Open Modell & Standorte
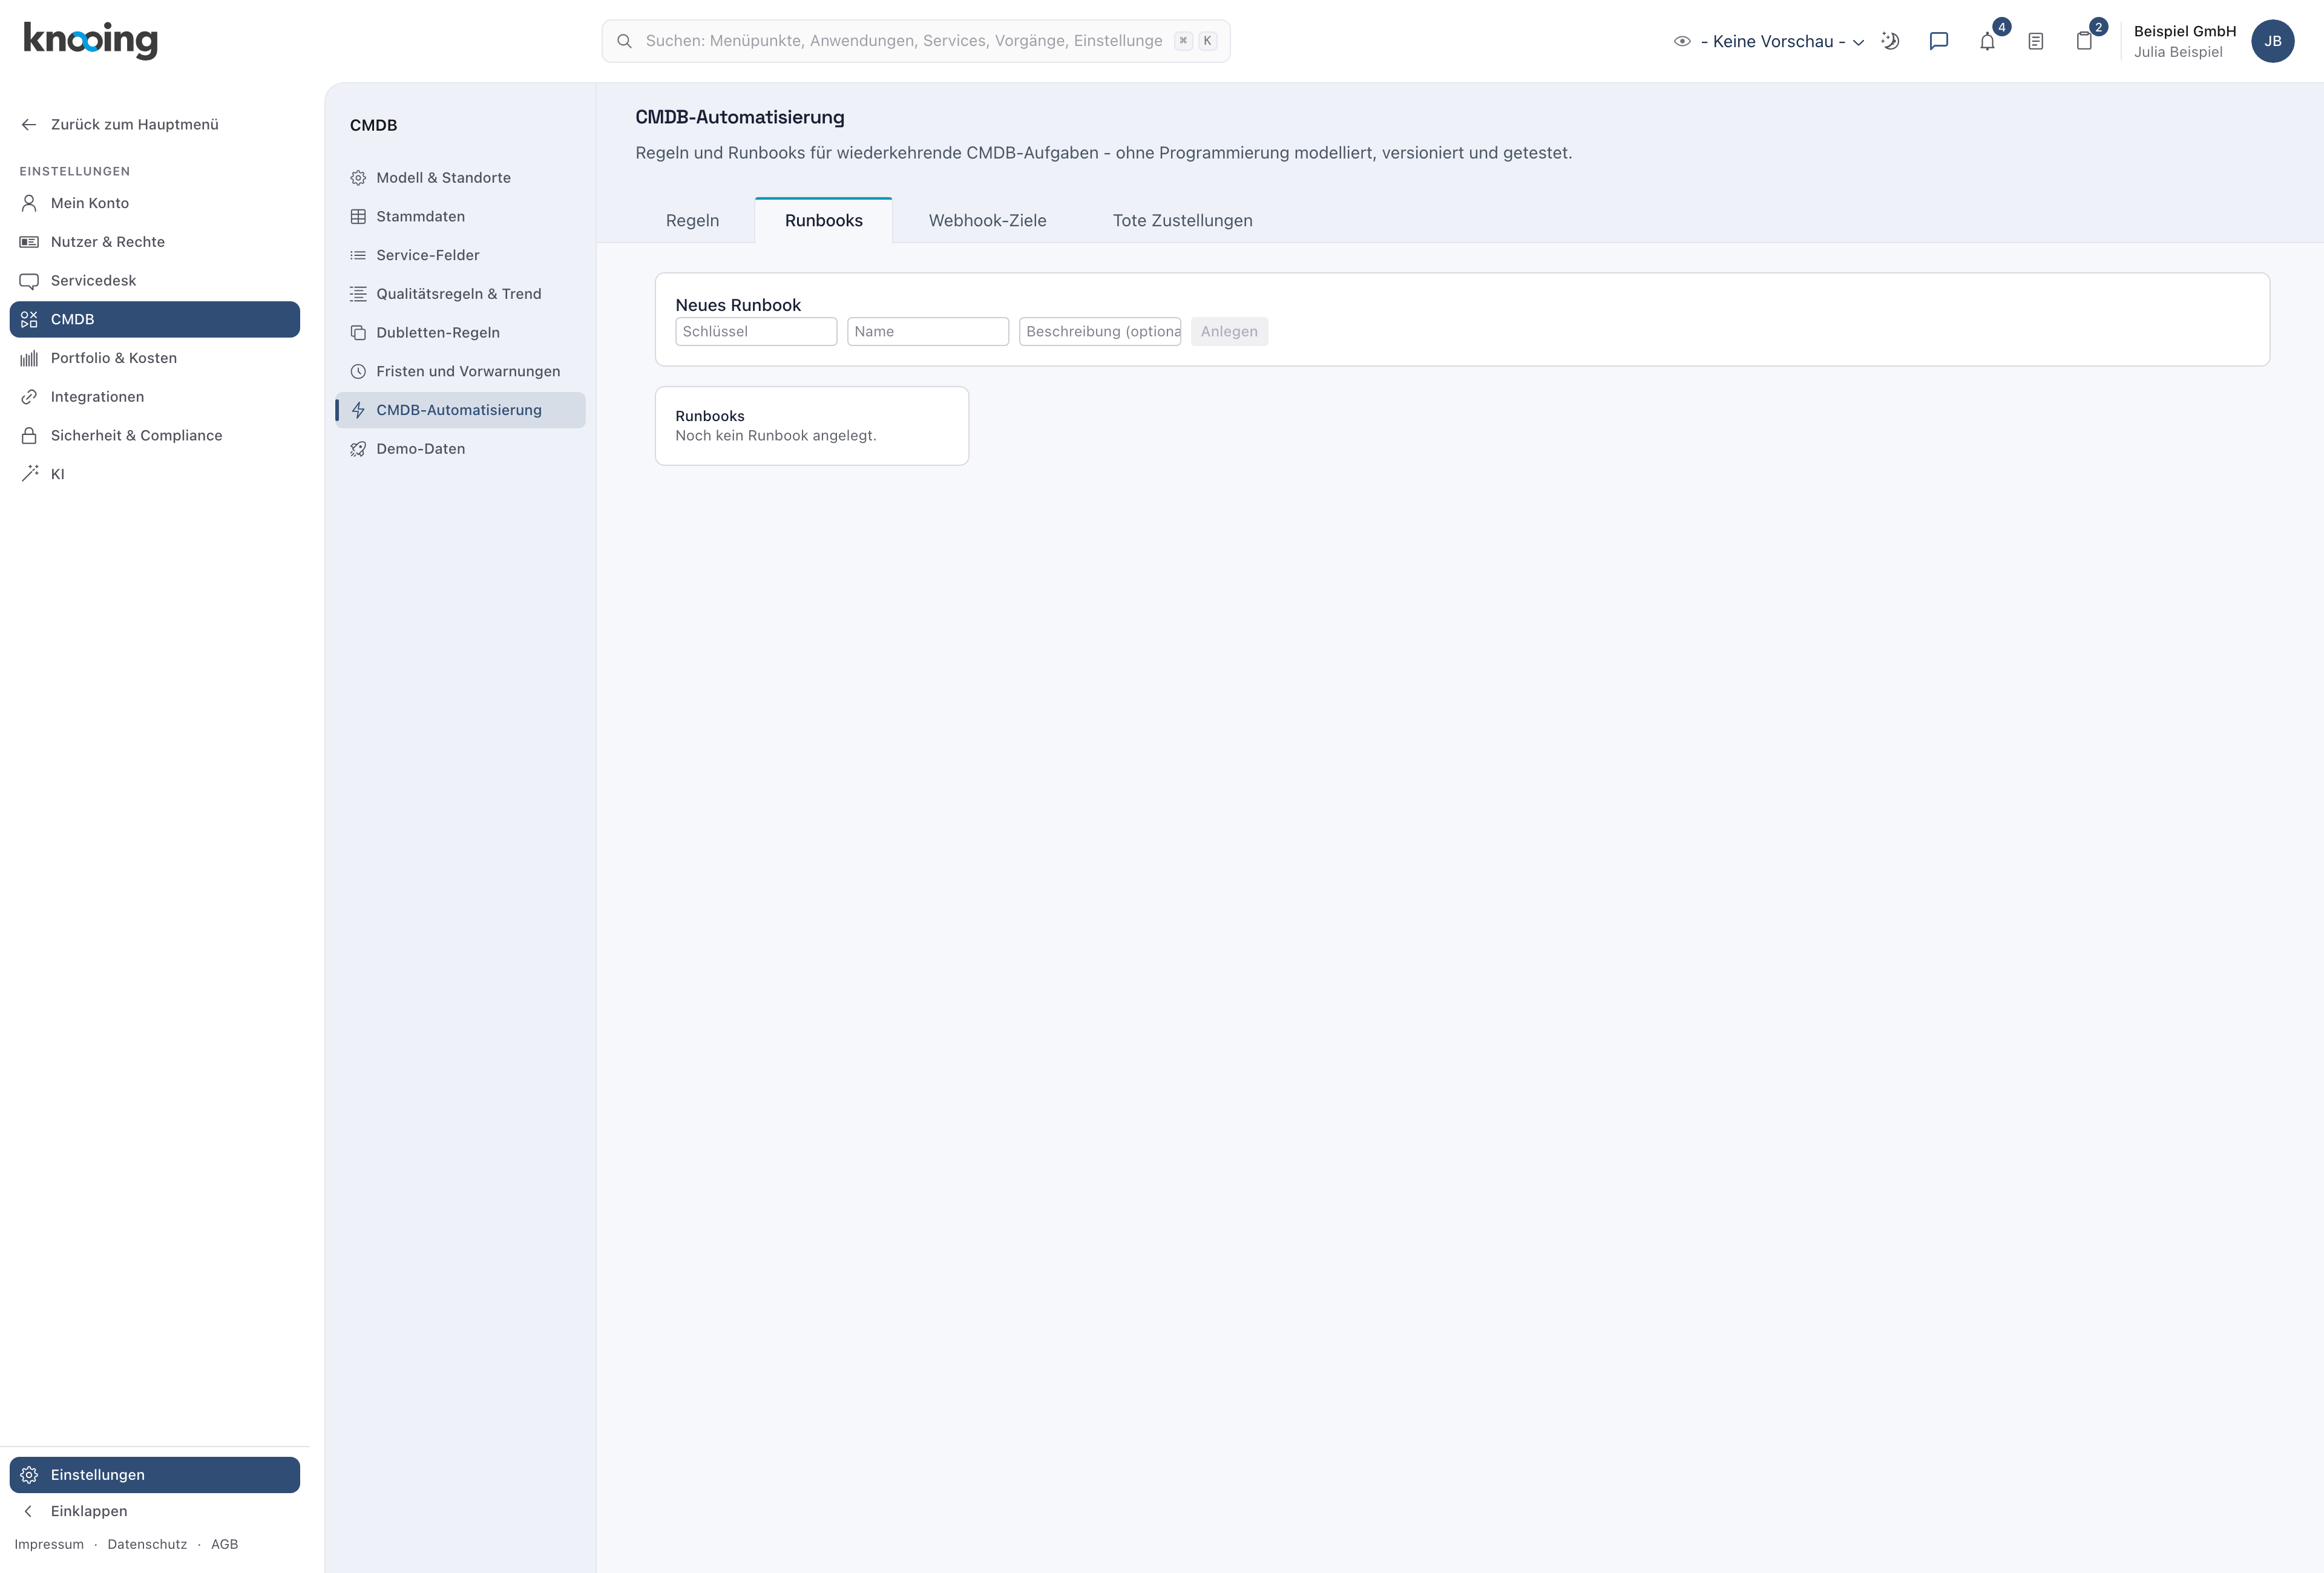Viewport: 2324px width, 1573px height. tap(460, 178)
